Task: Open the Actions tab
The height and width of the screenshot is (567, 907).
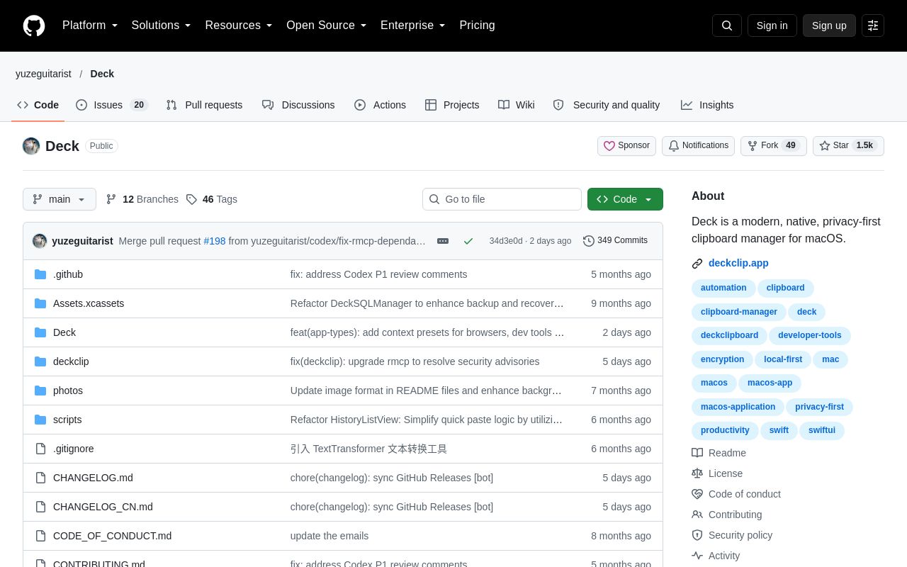Action: 381,105
